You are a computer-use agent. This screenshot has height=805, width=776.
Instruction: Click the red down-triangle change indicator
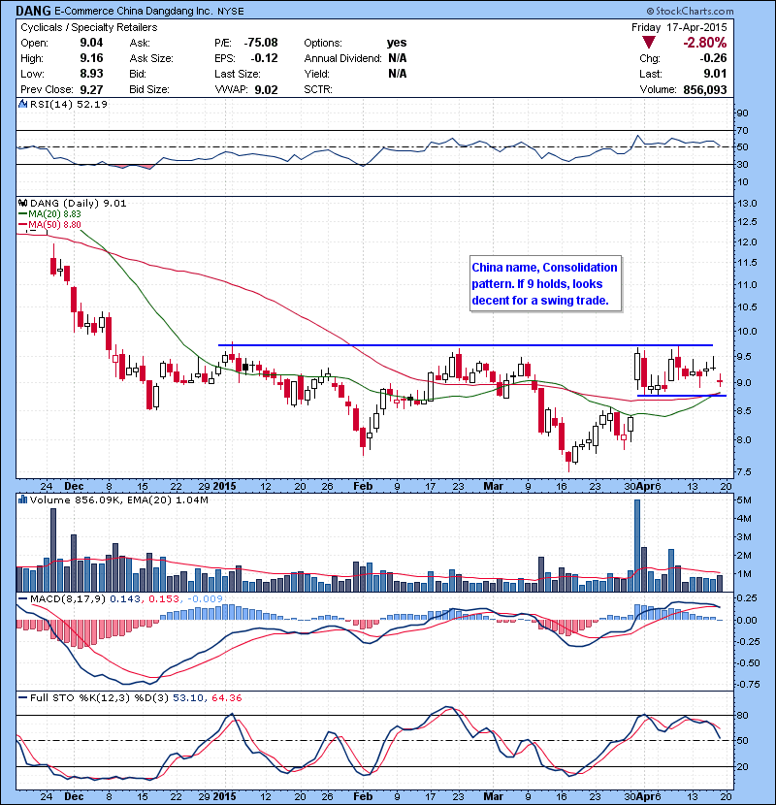coord(649,43)
